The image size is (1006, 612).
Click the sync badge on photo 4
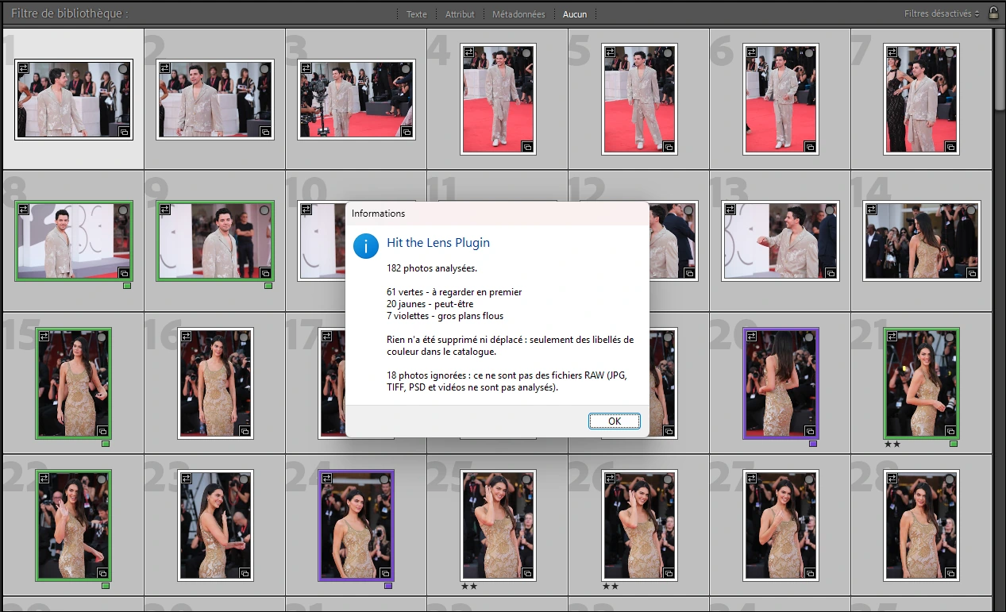point(469,52)
